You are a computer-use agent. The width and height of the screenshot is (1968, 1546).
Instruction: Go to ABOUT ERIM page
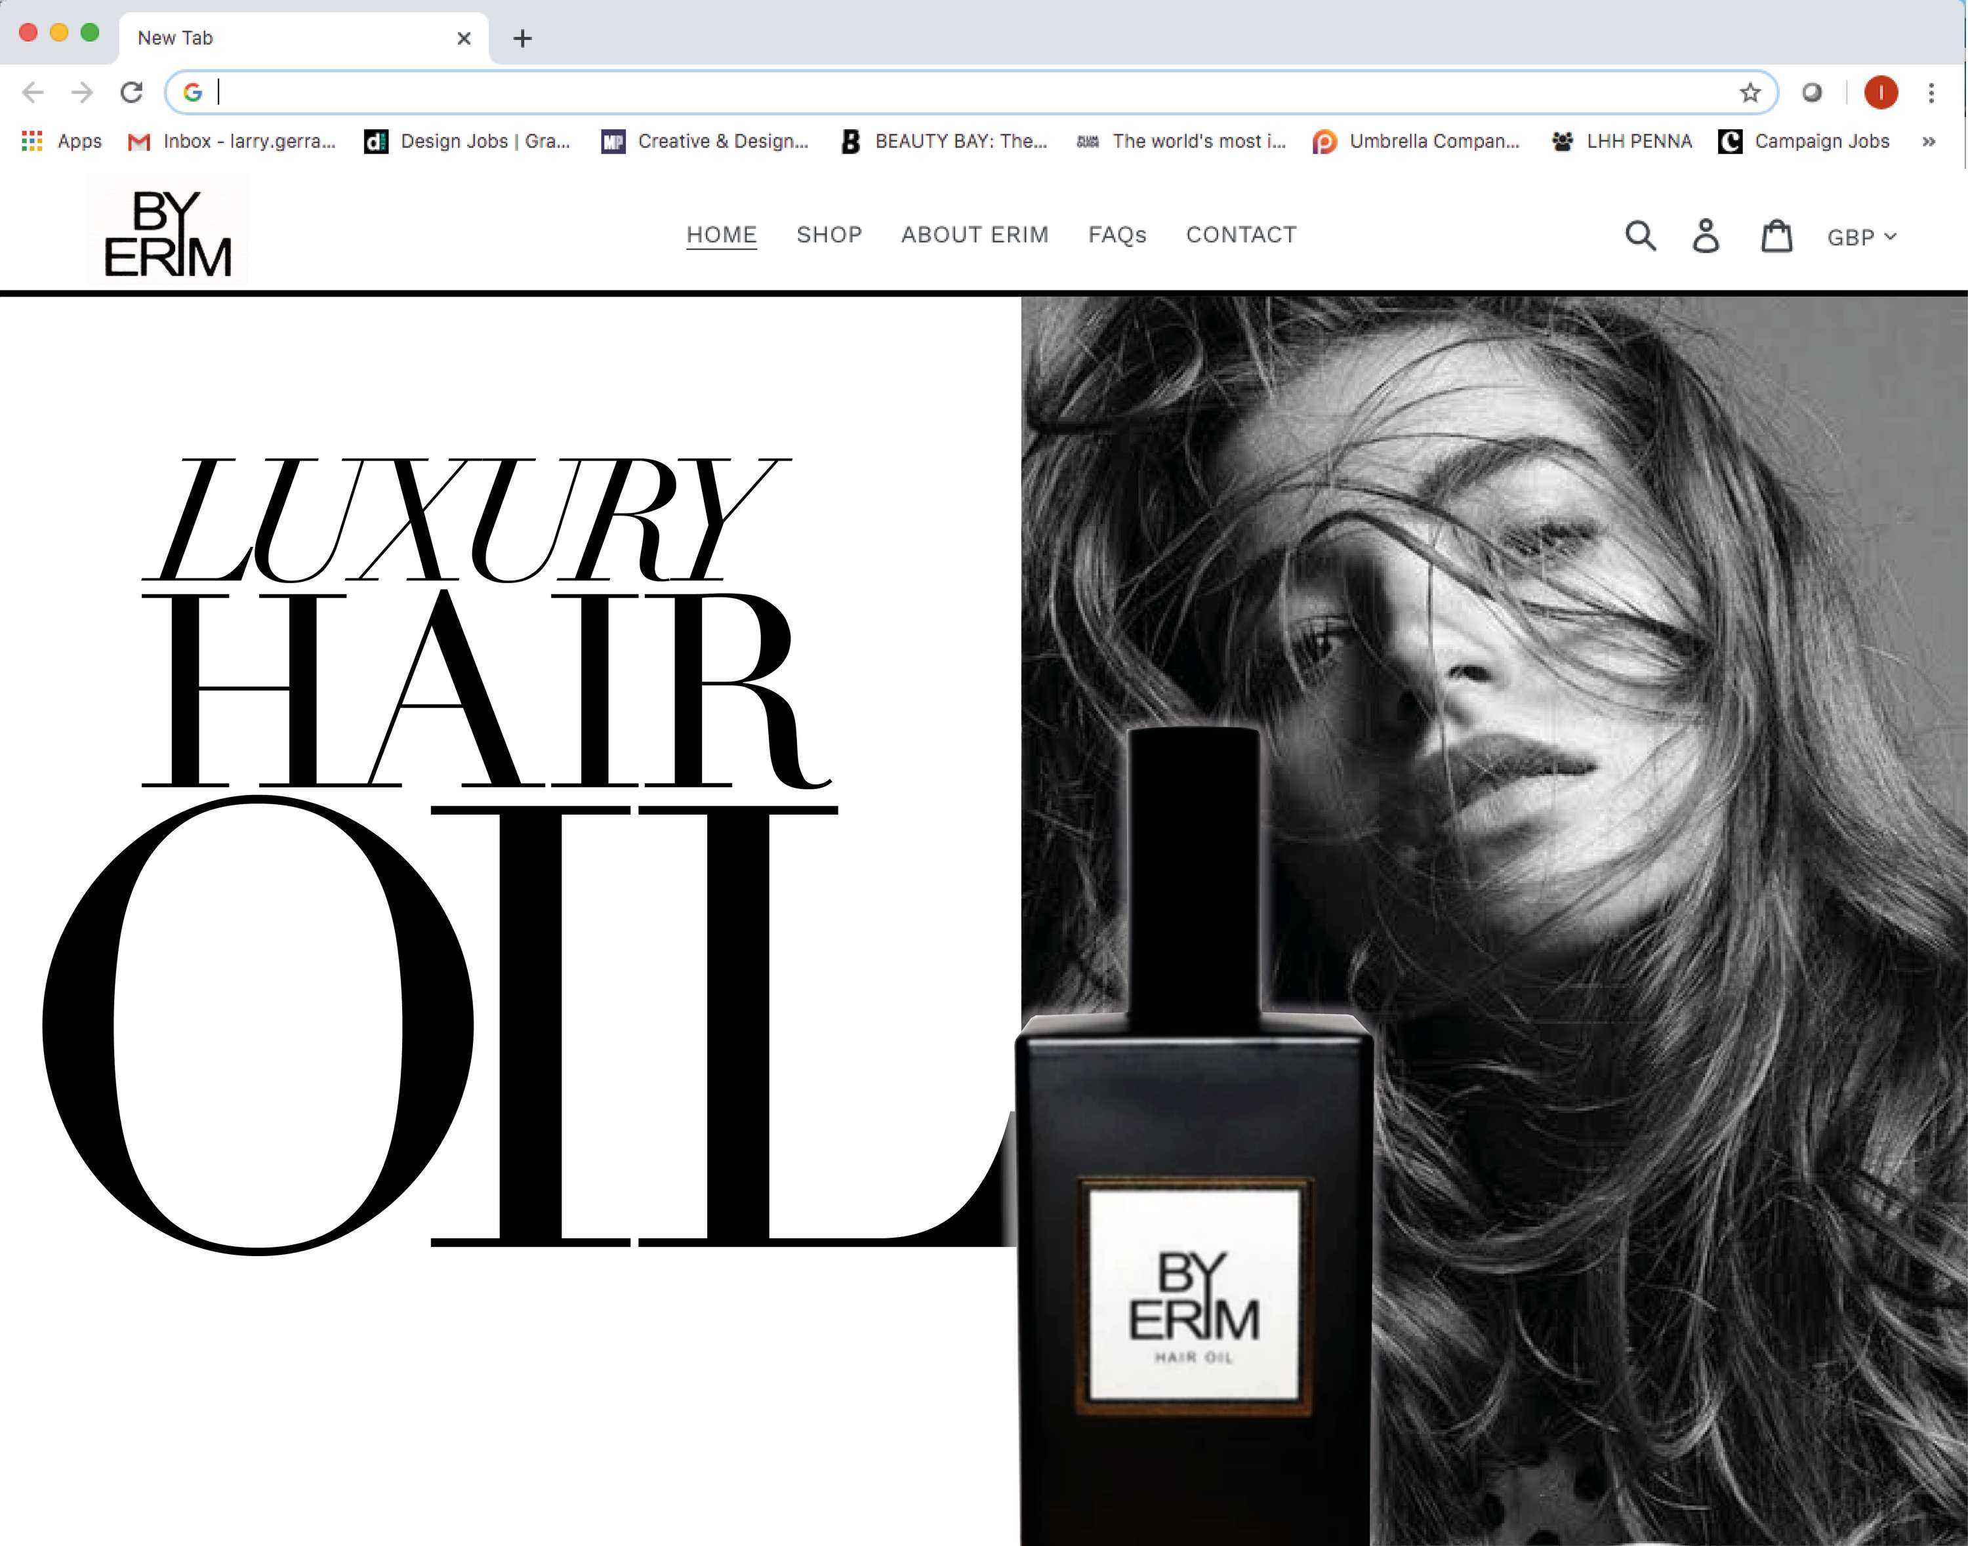pyautogui.click(x=975, y=234)
